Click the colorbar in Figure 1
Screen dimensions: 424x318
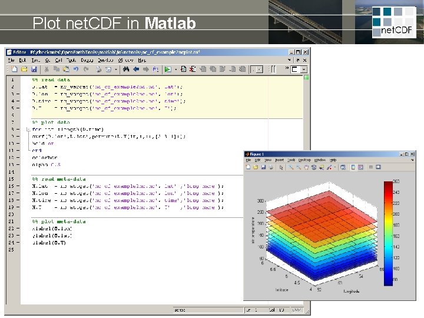(x=388, y=233)
